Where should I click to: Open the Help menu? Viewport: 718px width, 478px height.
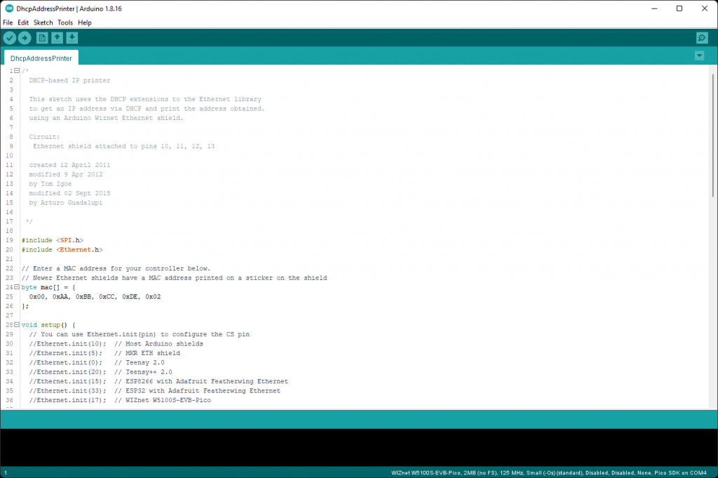point(85,22)
